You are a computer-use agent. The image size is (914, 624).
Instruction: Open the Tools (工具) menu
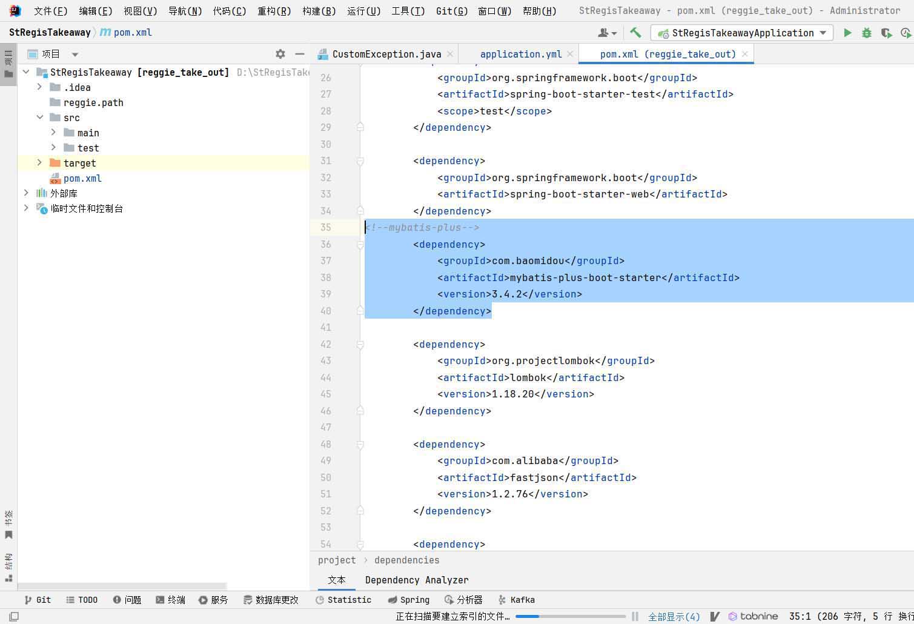pos(408,11)
